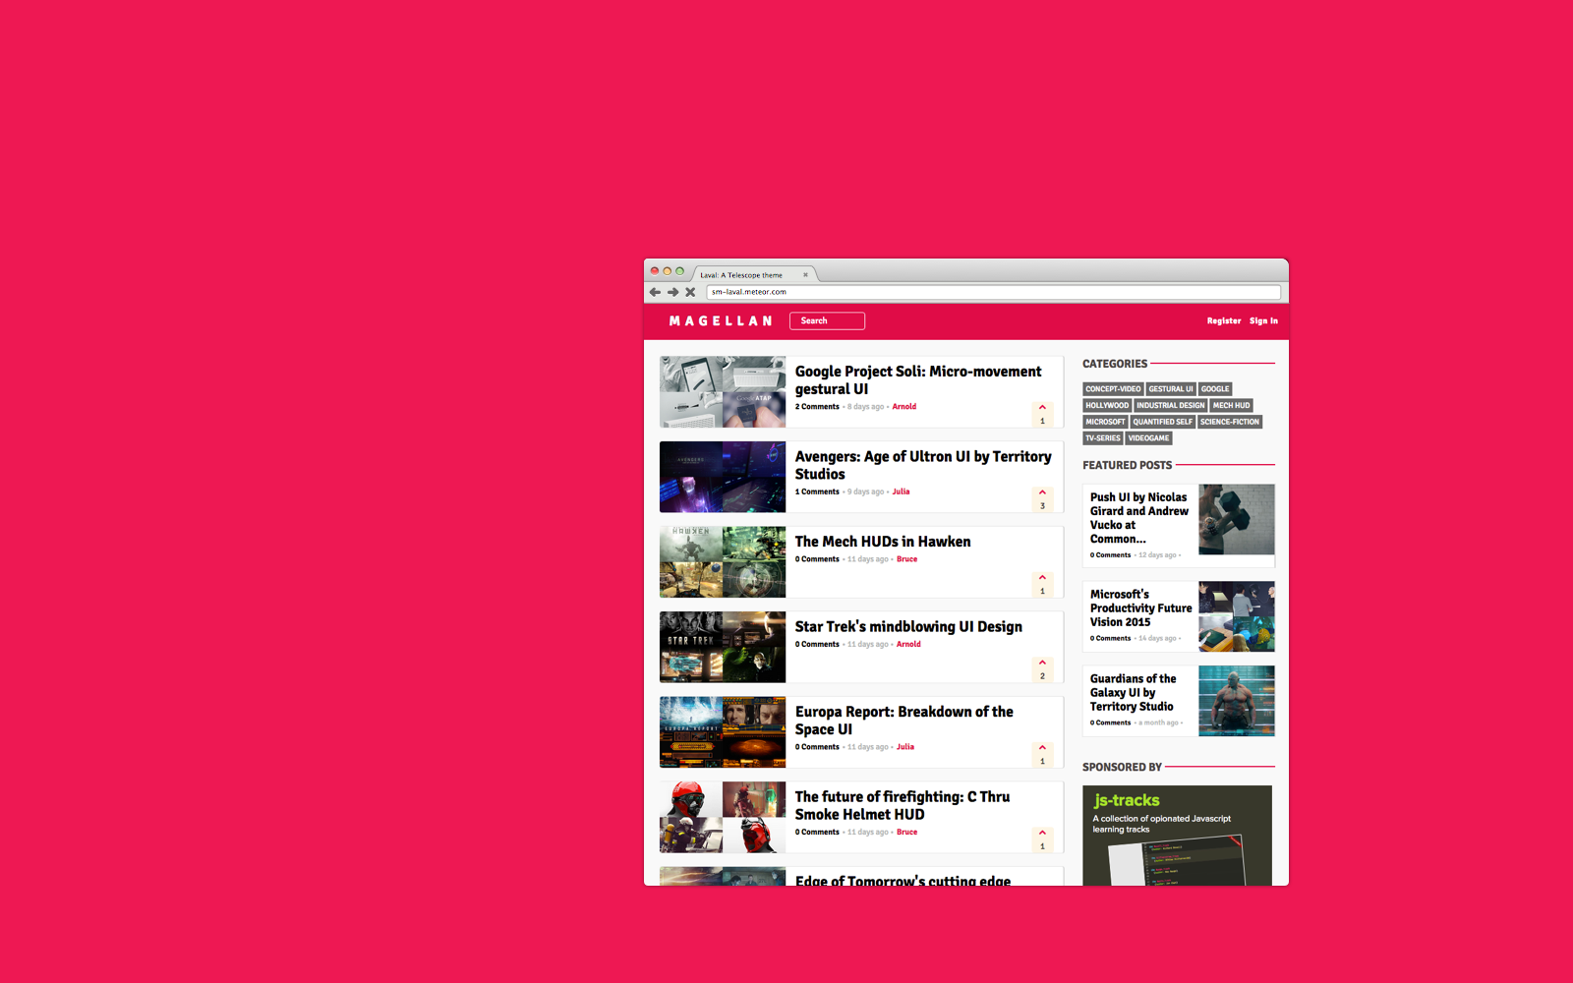This screenshot has width=1573, height=983.
Task: Click the Hawken post thumbnail
Action: [x=723, y=562]
